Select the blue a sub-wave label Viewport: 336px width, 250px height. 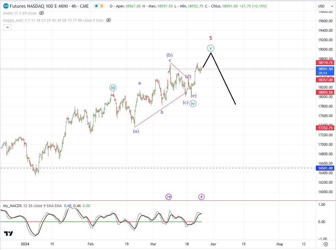139,83
